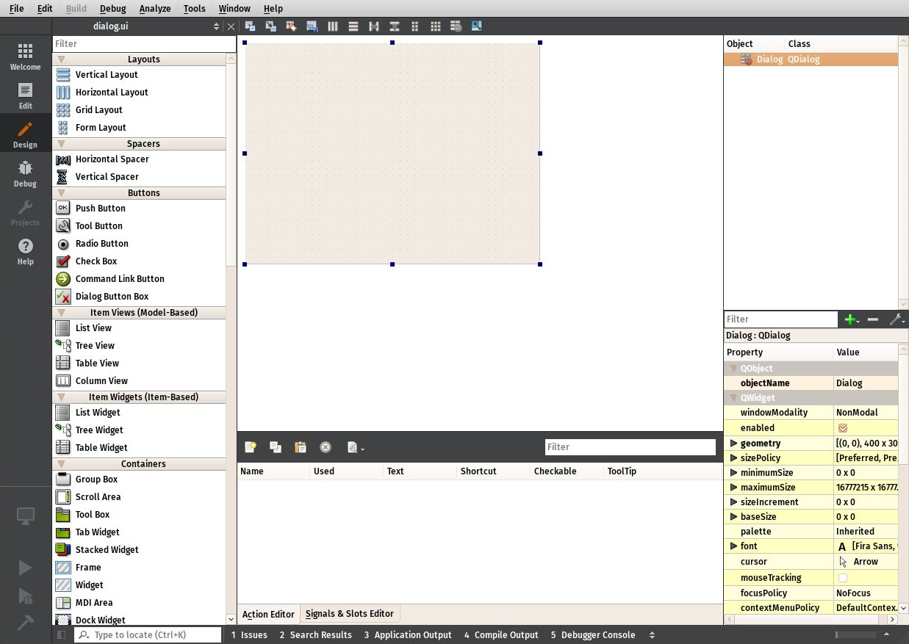
Task: Open the Design mode in the sidebar
Action: coord(25,134)
